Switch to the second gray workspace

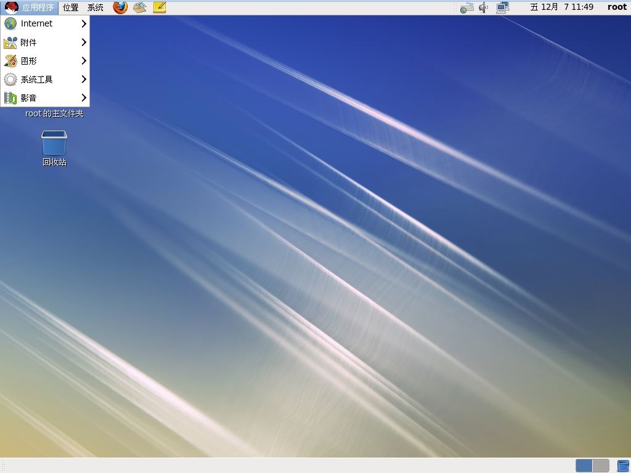point(601,466)
